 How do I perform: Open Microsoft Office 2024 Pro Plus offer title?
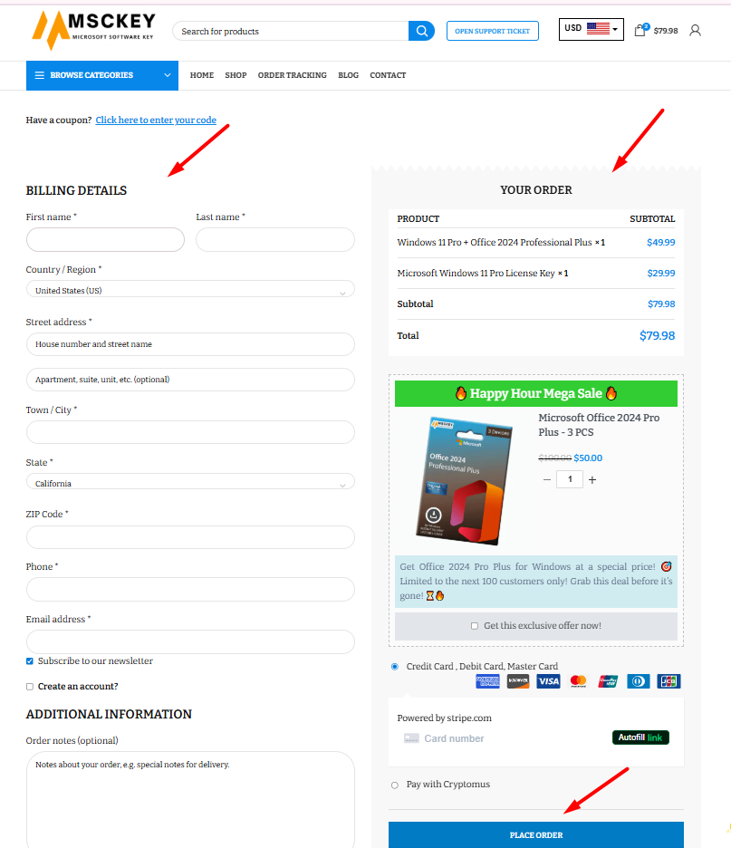coord(599,425)
